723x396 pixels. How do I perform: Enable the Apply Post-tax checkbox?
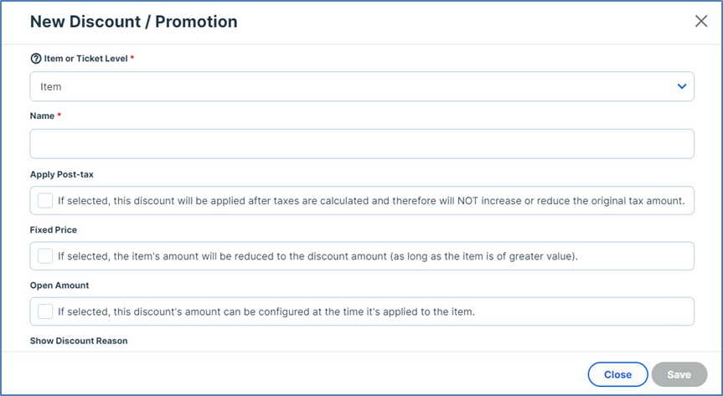(x=45, y=200)
